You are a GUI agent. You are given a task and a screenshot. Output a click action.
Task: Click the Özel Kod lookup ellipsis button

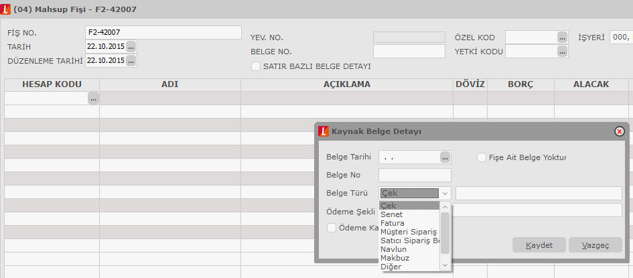click(x=562, y=38)
